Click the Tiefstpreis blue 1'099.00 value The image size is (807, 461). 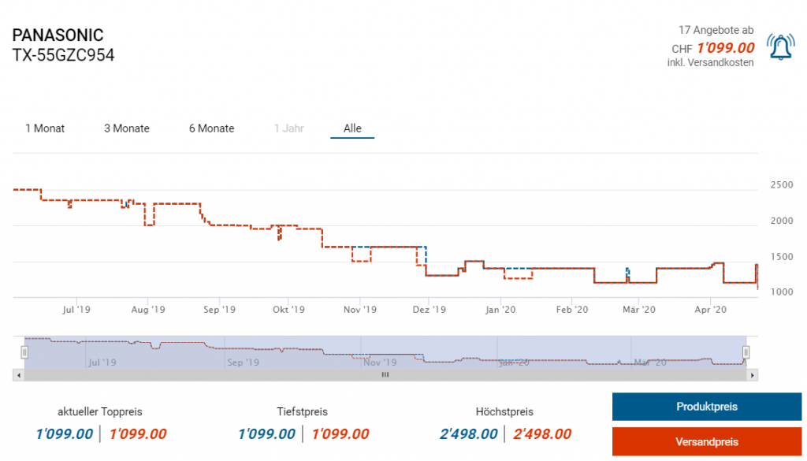pyautogui.click(x=266, y=433)
